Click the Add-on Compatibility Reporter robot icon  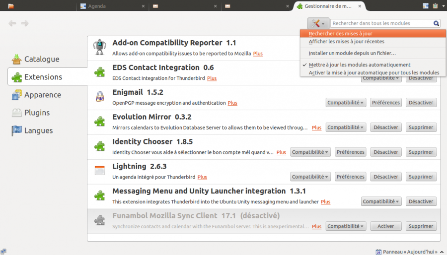99,47
